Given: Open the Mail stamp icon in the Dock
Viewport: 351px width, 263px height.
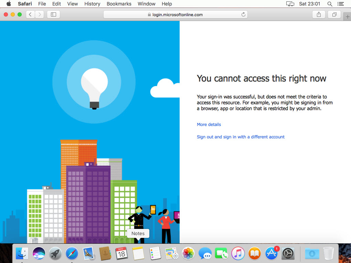Looking at the screenshot, I should click(88, 254).
